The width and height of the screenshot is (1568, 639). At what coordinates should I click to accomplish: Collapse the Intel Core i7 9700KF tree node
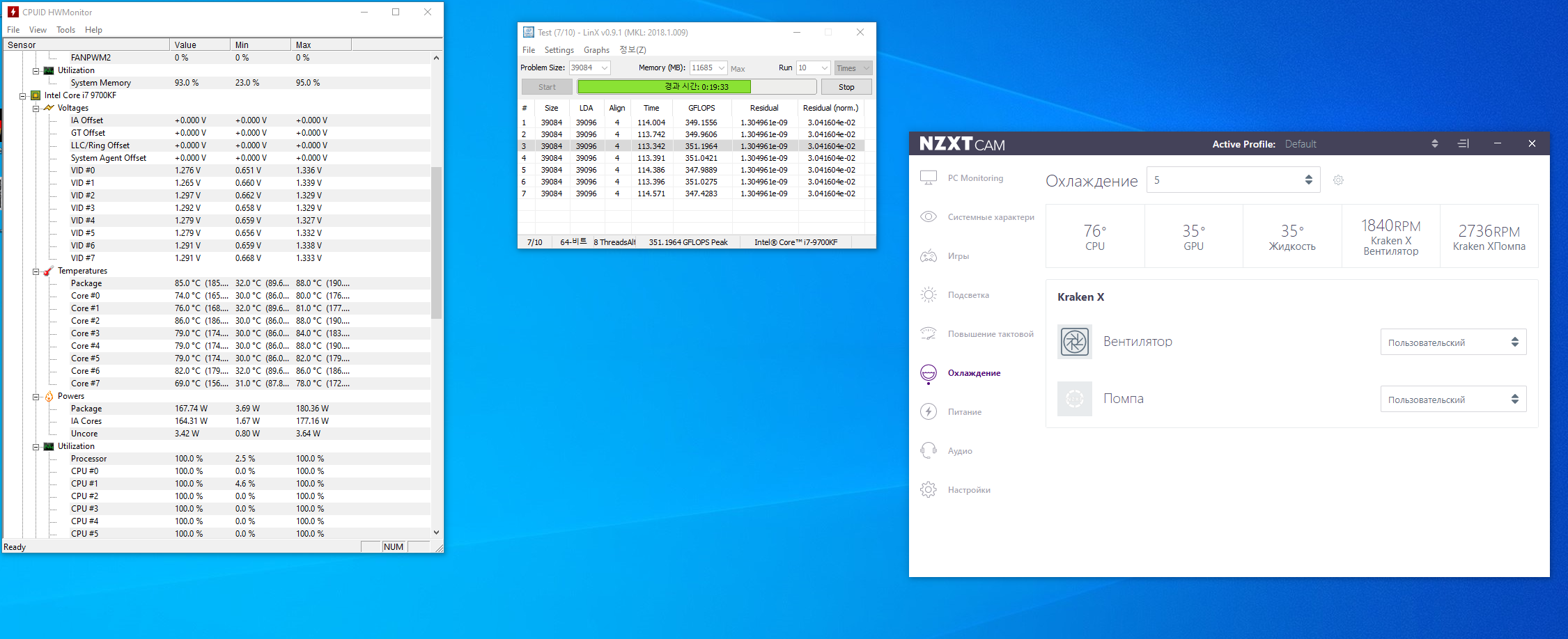pos(22,96)
